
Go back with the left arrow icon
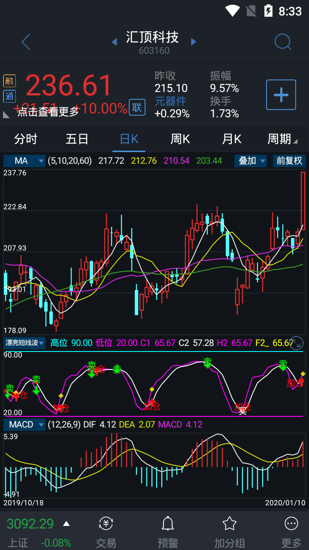pyautogui.click(x=26, y=42)
